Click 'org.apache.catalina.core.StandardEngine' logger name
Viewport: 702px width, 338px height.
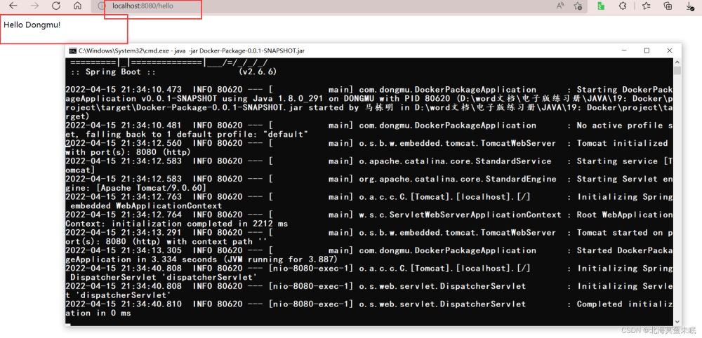point(458,179)
